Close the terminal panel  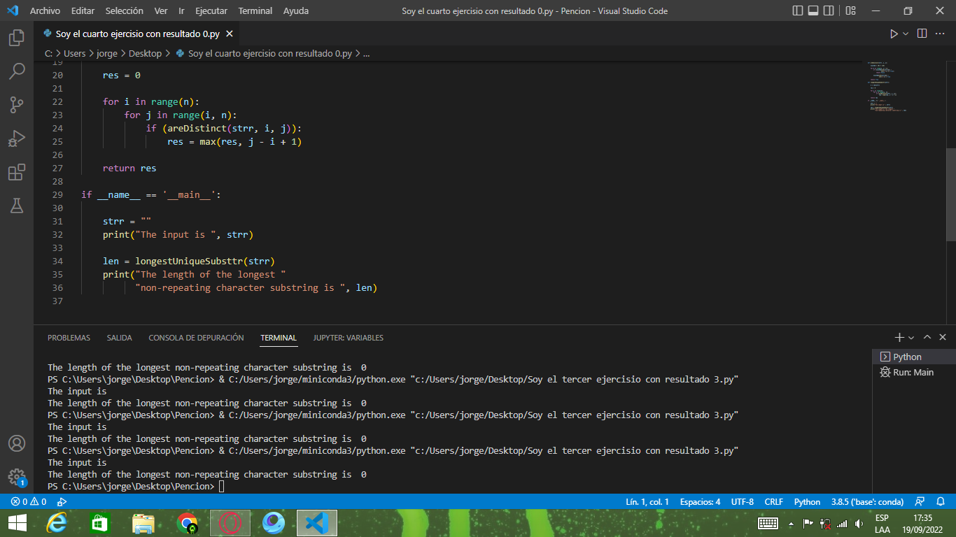pyautogui.click(x=943, y=338)
